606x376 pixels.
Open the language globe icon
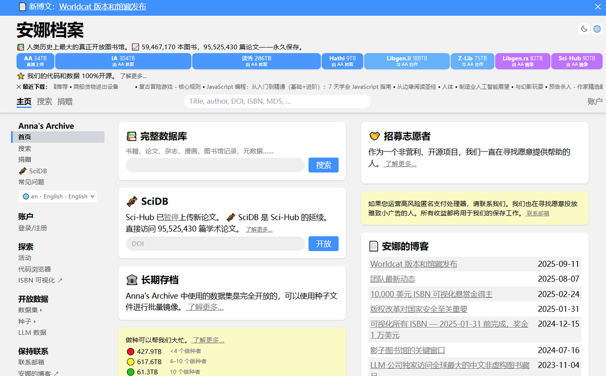click(x=597, y=29)
